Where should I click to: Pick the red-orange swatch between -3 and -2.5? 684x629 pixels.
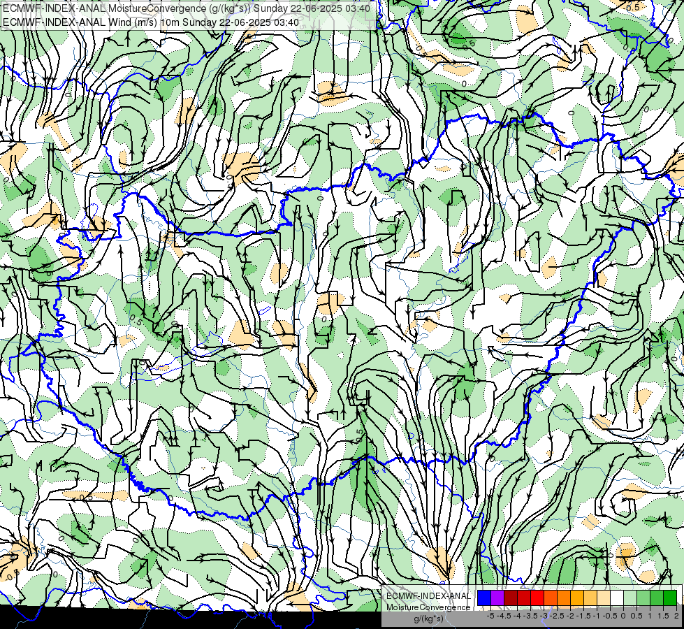pyautogui.click(x=551, y=598)
